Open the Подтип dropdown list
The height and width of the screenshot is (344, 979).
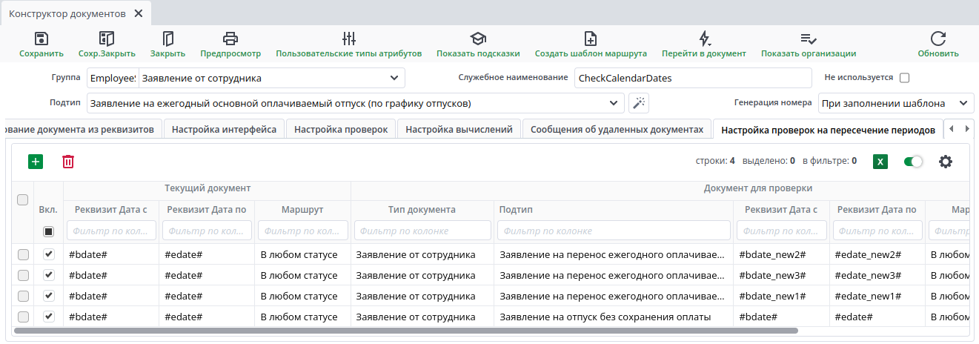point(613,103)
